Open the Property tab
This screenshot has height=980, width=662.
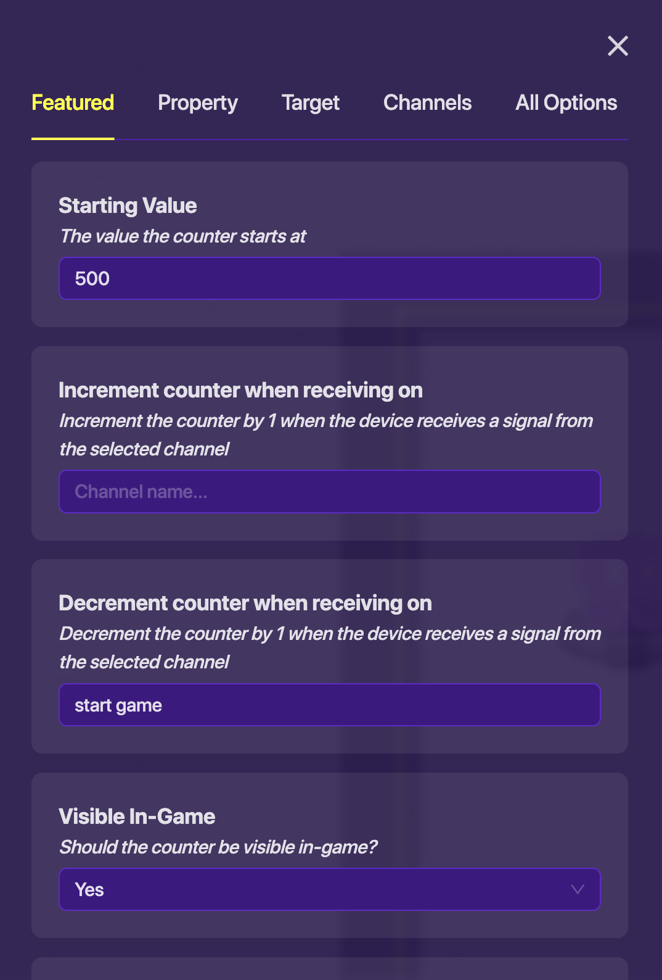tap(197, 102)
